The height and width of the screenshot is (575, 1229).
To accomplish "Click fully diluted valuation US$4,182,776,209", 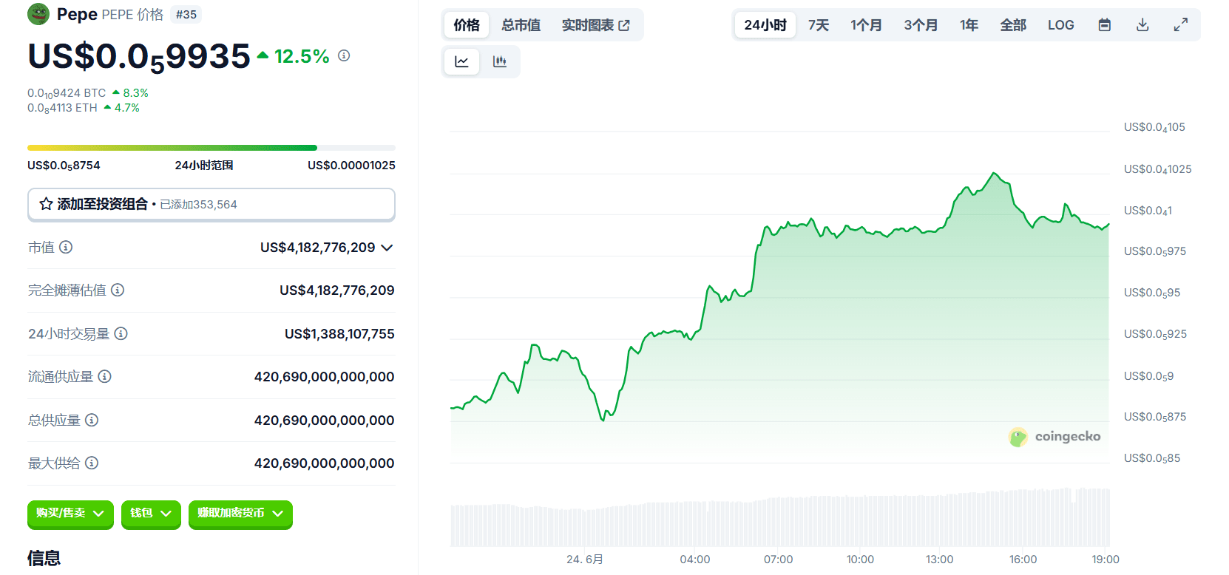I will 337,290.
